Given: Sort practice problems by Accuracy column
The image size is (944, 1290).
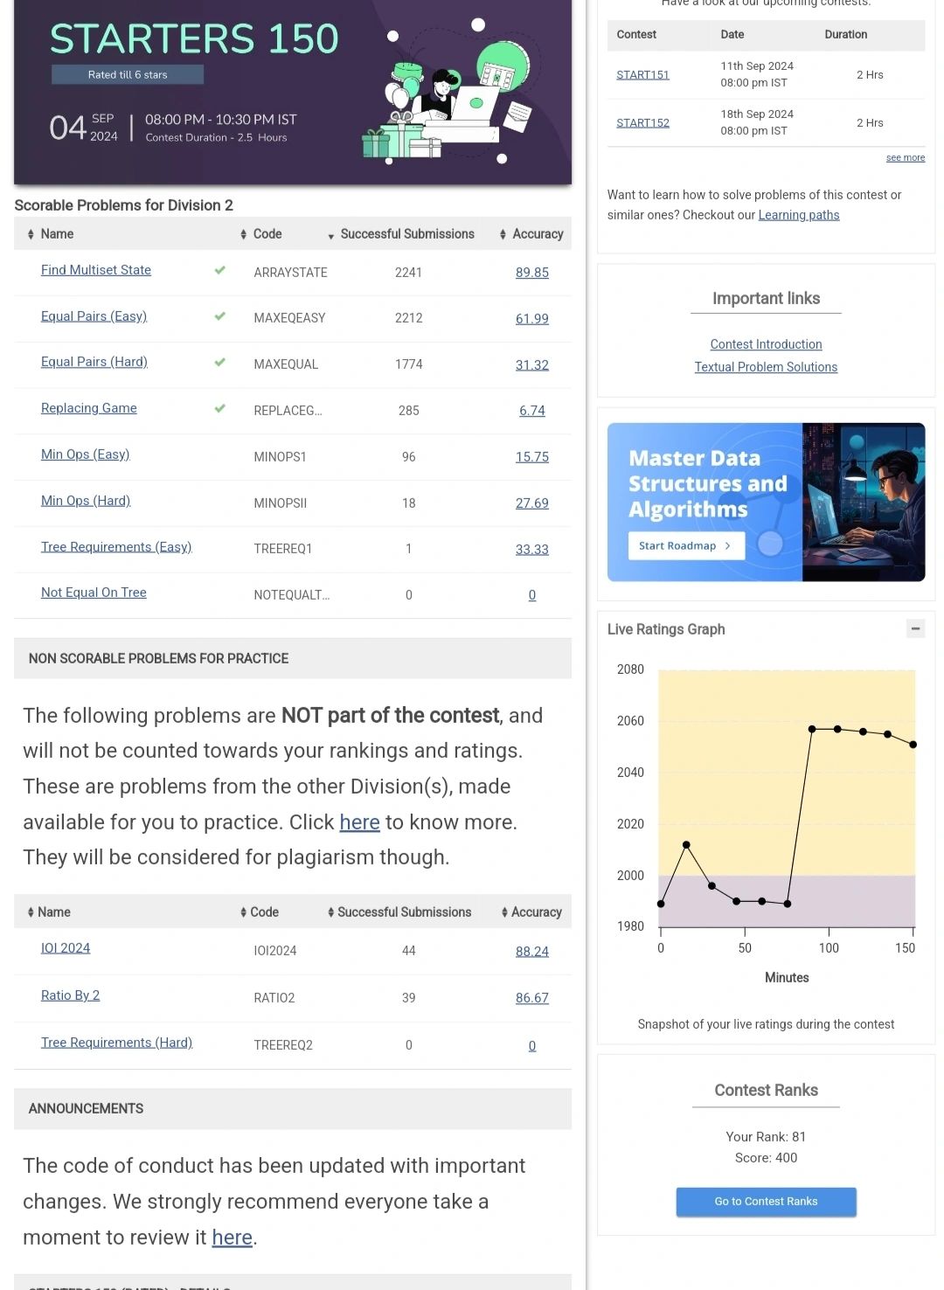Looking at the screenshot, I should tap(531, 912).
